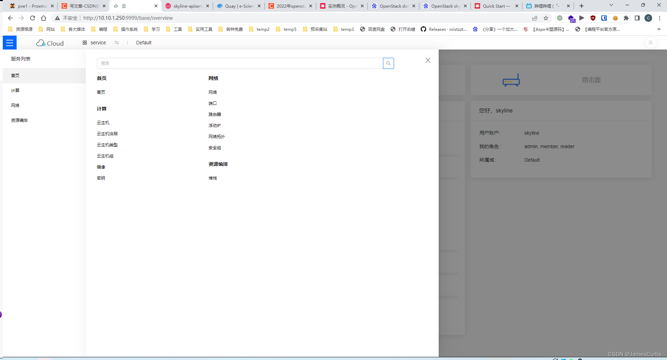Open the 浮动IP link
Screen dimensions: 667x360
pyautogui.click(x=214, y=126)
